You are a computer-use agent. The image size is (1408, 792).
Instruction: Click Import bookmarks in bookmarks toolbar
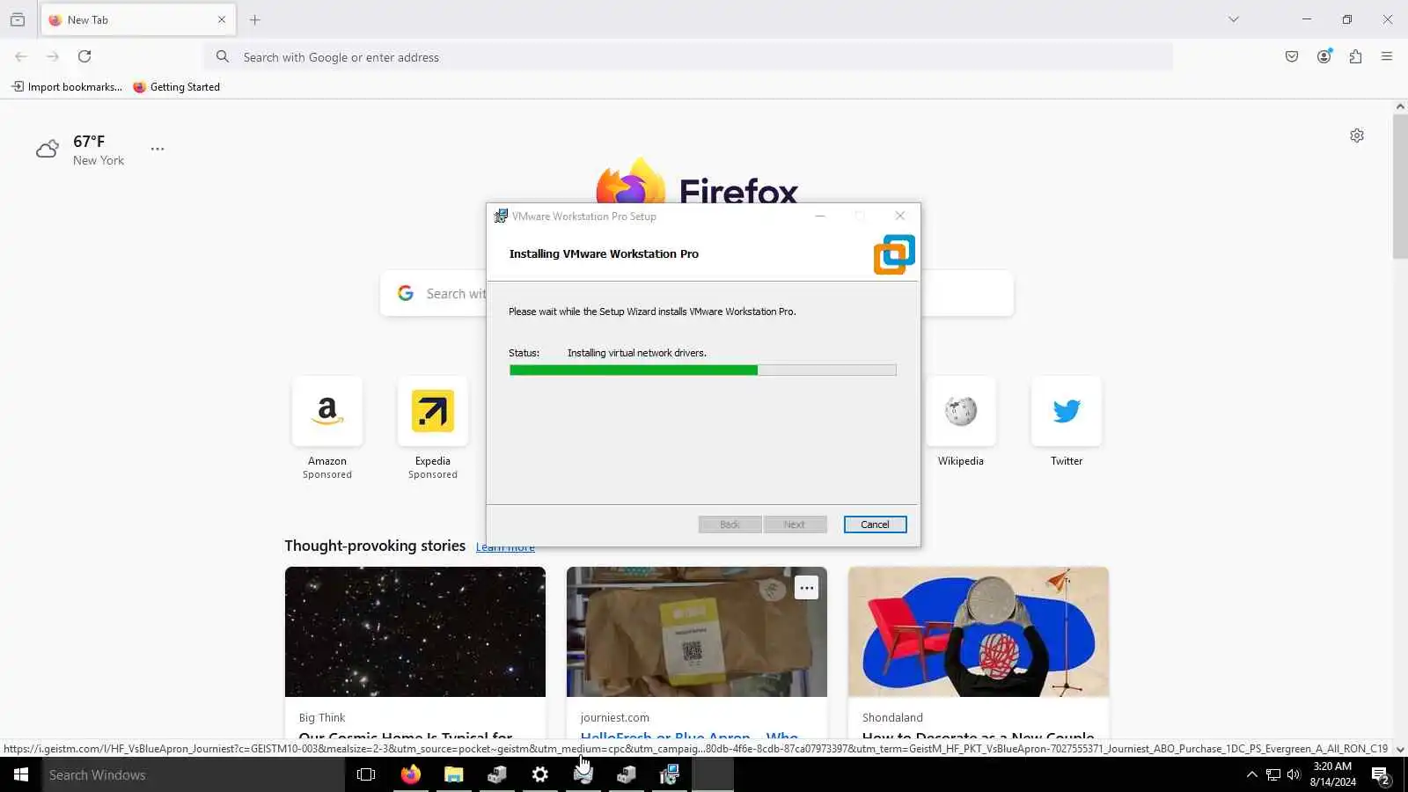[x=67, y=87]
